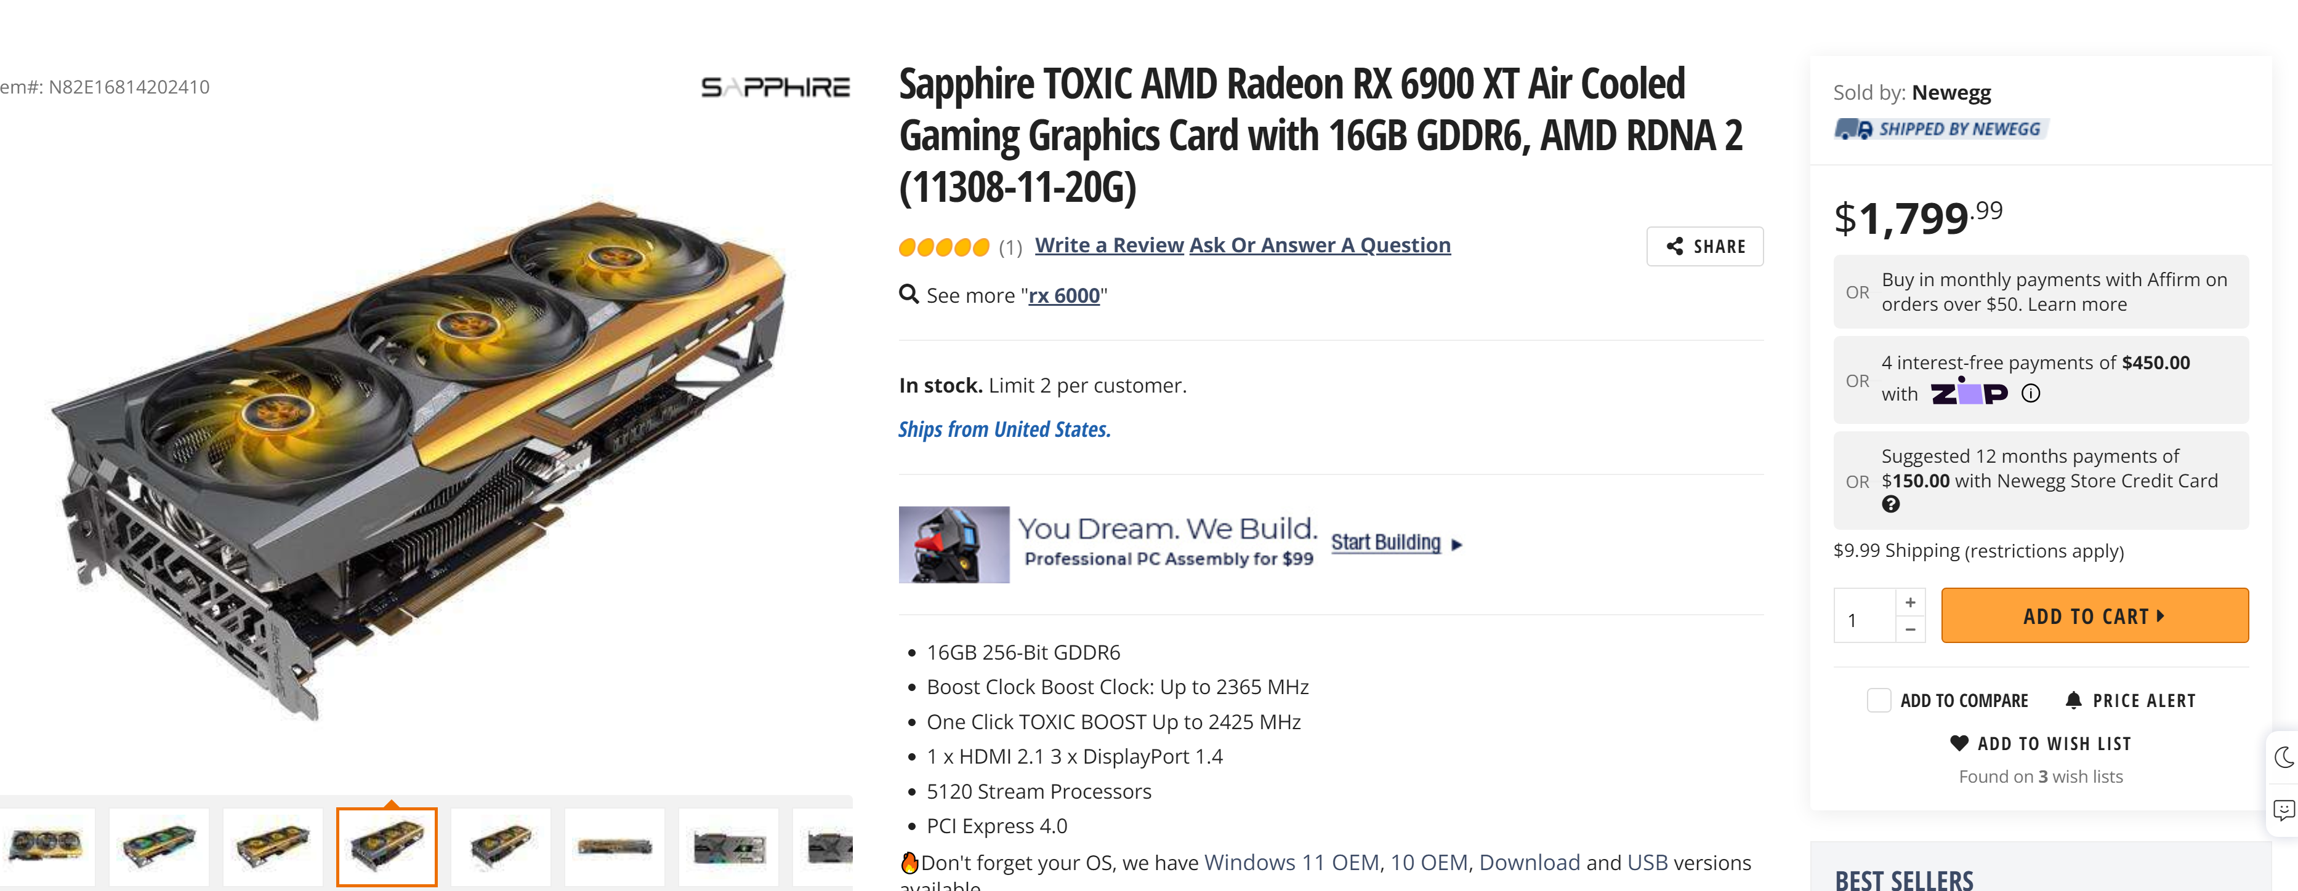Click the Add to Wish List heart

point(1959,743)
